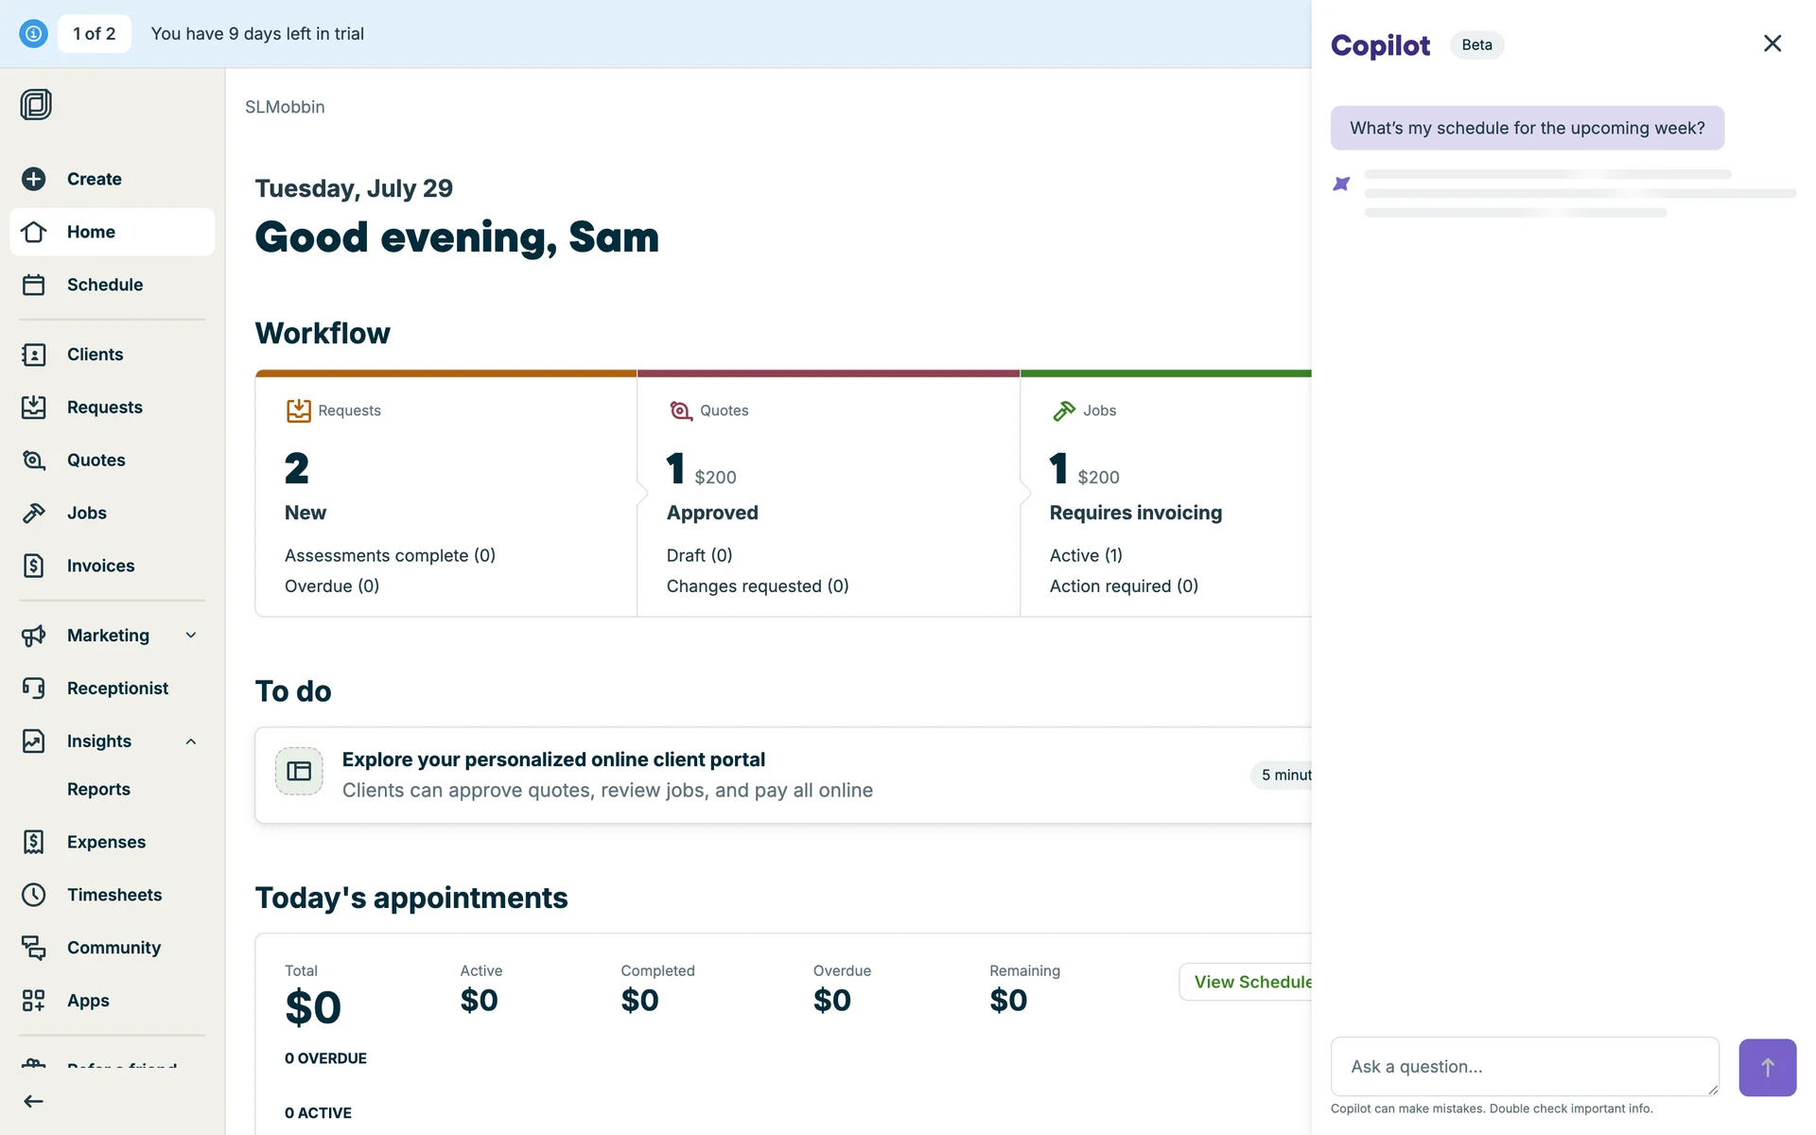This screenshot has width=1816, height=1135.
Task: Open Invoices via its dollar icon
Action: point(34,566)
